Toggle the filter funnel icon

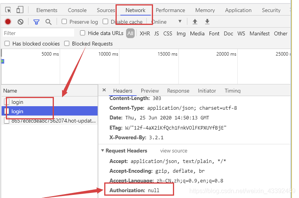[x=36, y=22]
